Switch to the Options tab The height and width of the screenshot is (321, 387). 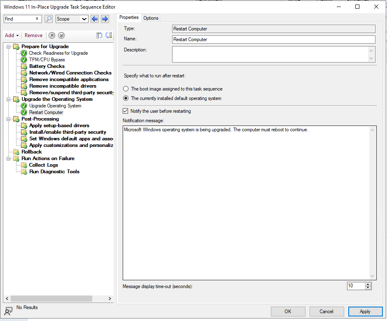[x=151, y=18]
